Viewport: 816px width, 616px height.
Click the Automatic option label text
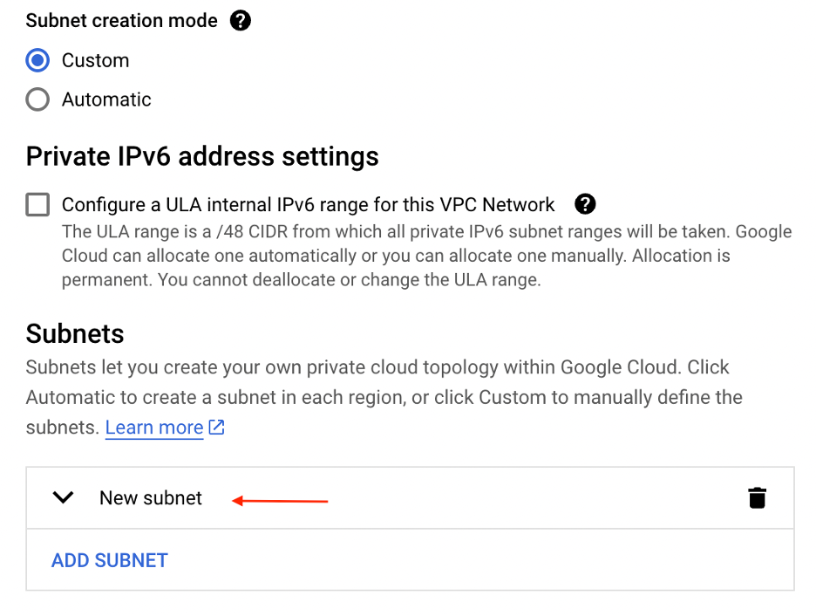coord(106,99)
